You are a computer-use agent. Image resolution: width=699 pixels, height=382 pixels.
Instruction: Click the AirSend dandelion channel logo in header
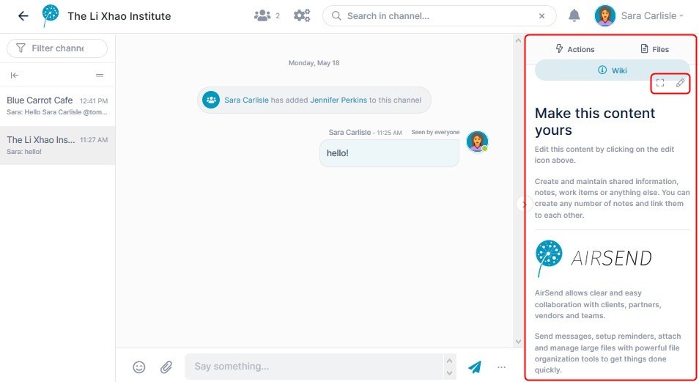tap(50, 15)
